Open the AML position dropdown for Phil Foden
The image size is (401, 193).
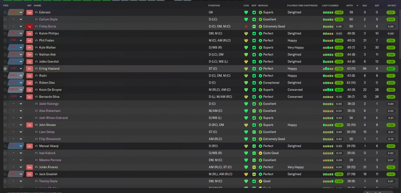(16, 41)
